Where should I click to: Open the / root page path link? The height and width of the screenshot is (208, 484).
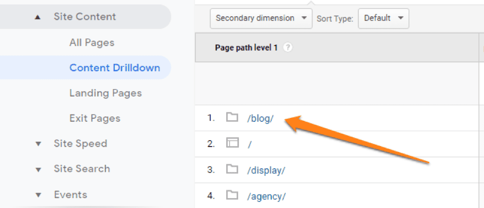click(249, 144)
